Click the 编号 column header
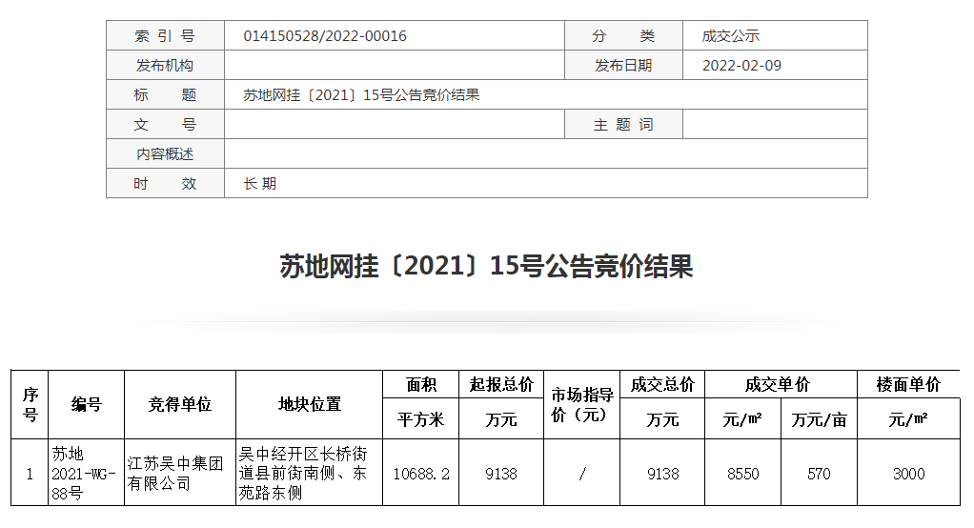This screenshot has height=528, width=974. 86,404
